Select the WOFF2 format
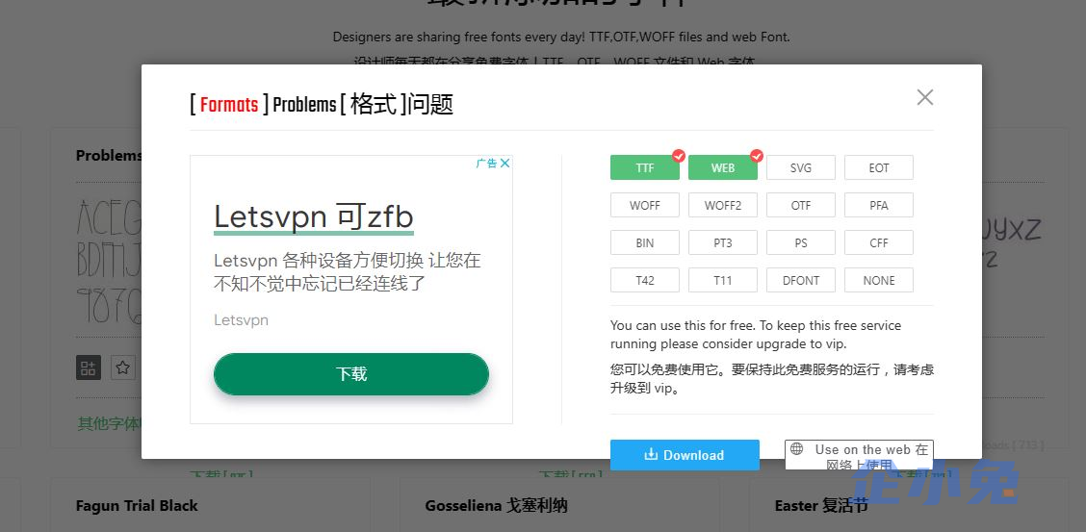 [x=723, y=206]
